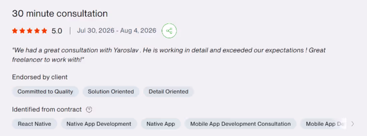Click the Jul 30 to Aug 4 date range
Image resolution: width=367 pixels, height=136 pixels.
[x=116, y=31]
